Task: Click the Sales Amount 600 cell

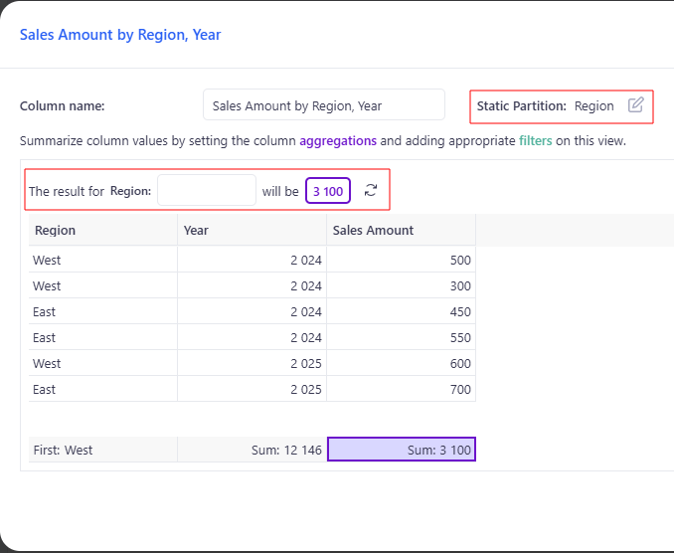Action: 401,363
